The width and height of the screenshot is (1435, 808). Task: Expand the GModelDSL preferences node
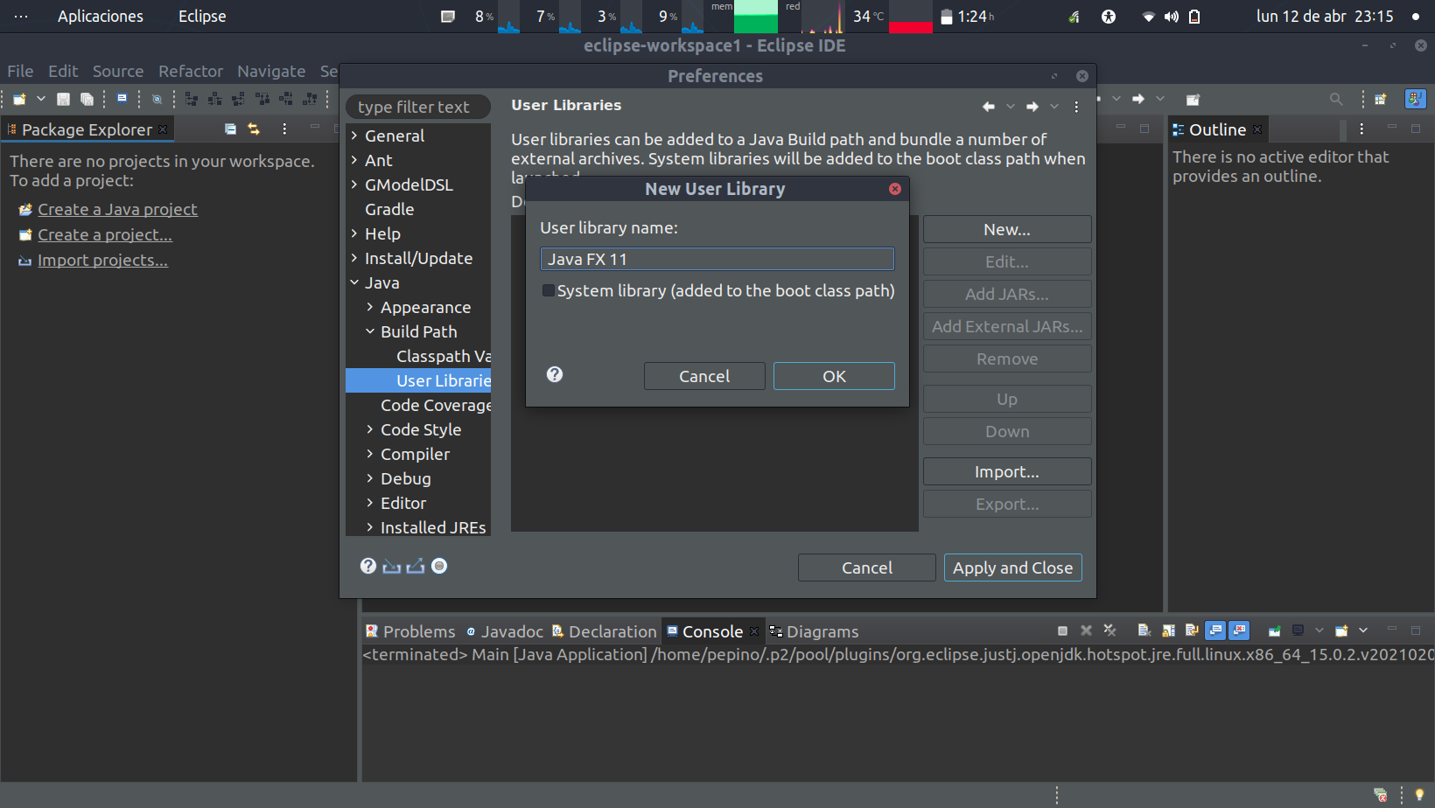[354, 185]
